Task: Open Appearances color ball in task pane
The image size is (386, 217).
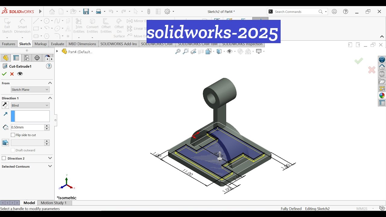Action: [382, 96]
